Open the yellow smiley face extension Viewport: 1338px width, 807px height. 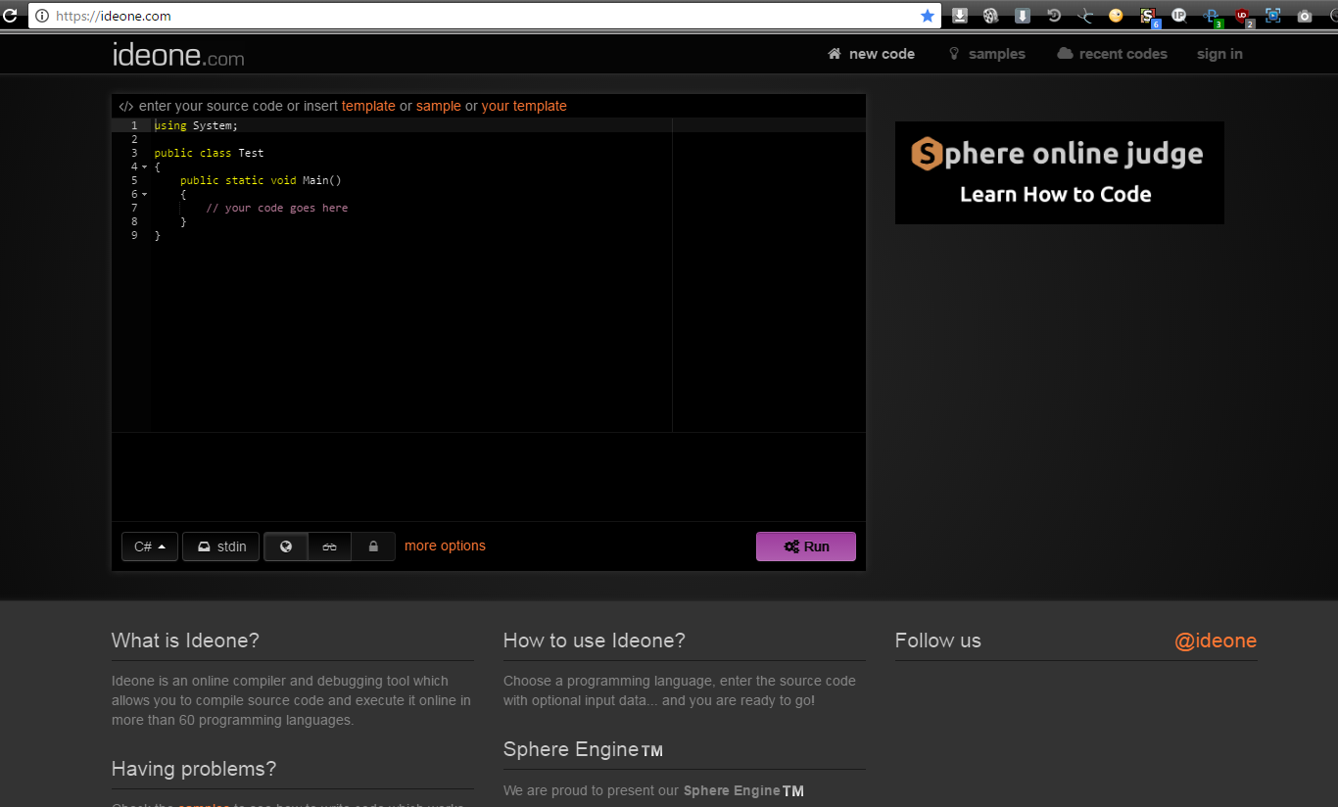[1116, 16]
